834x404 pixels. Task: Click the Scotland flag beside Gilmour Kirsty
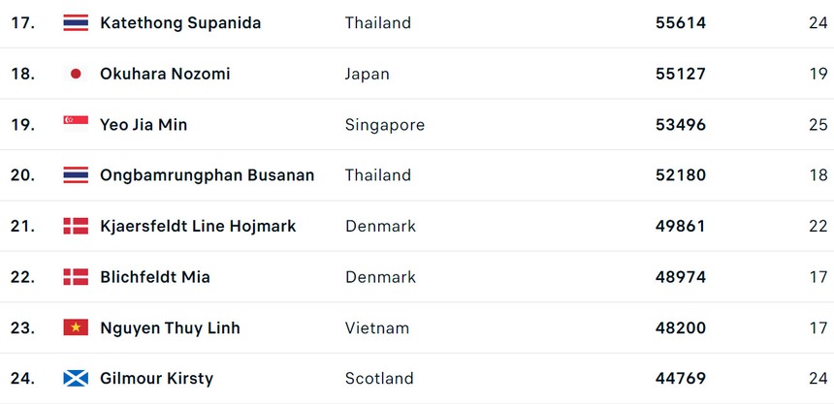[76, 379]
